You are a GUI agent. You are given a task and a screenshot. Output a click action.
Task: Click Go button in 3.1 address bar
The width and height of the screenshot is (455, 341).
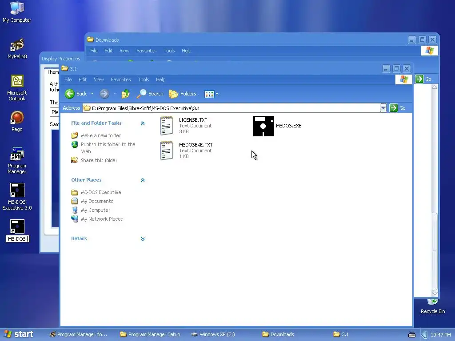[x=398, y=108]
